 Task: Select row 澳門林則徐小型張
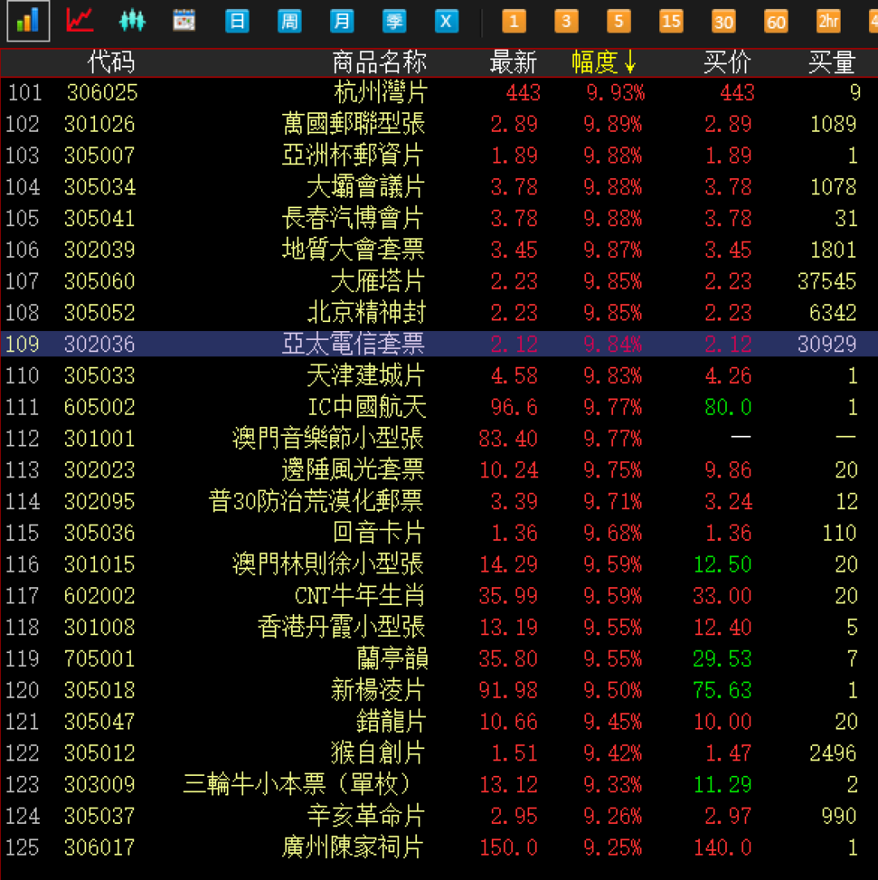pos(439,564)
